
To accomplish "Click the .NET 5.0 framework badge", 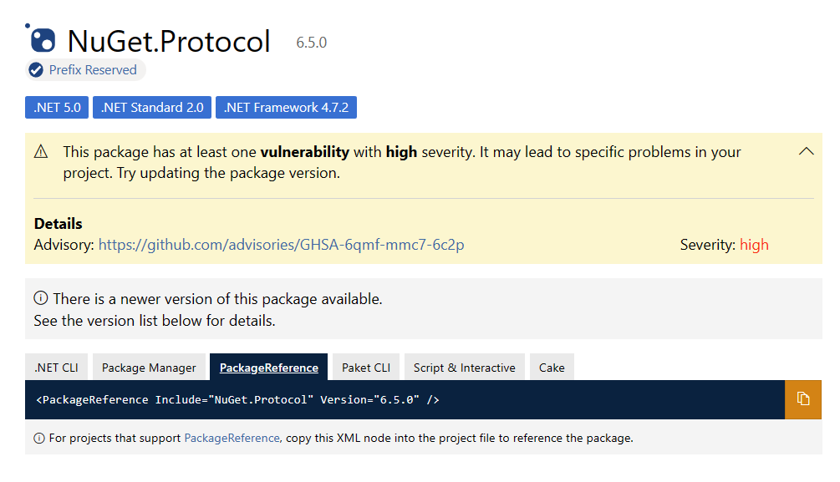I will pyautogui.click(x=56, y=107).
